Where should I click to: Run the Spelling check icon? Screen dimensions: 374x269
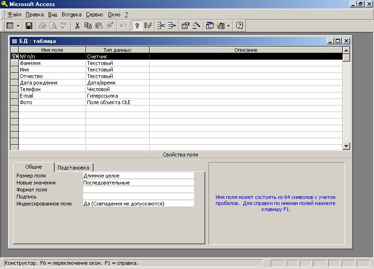coord(64,26)
